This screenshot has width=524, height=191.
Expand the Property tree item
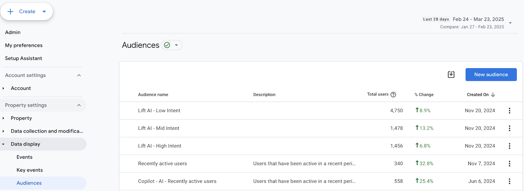[x=3, y=118]
